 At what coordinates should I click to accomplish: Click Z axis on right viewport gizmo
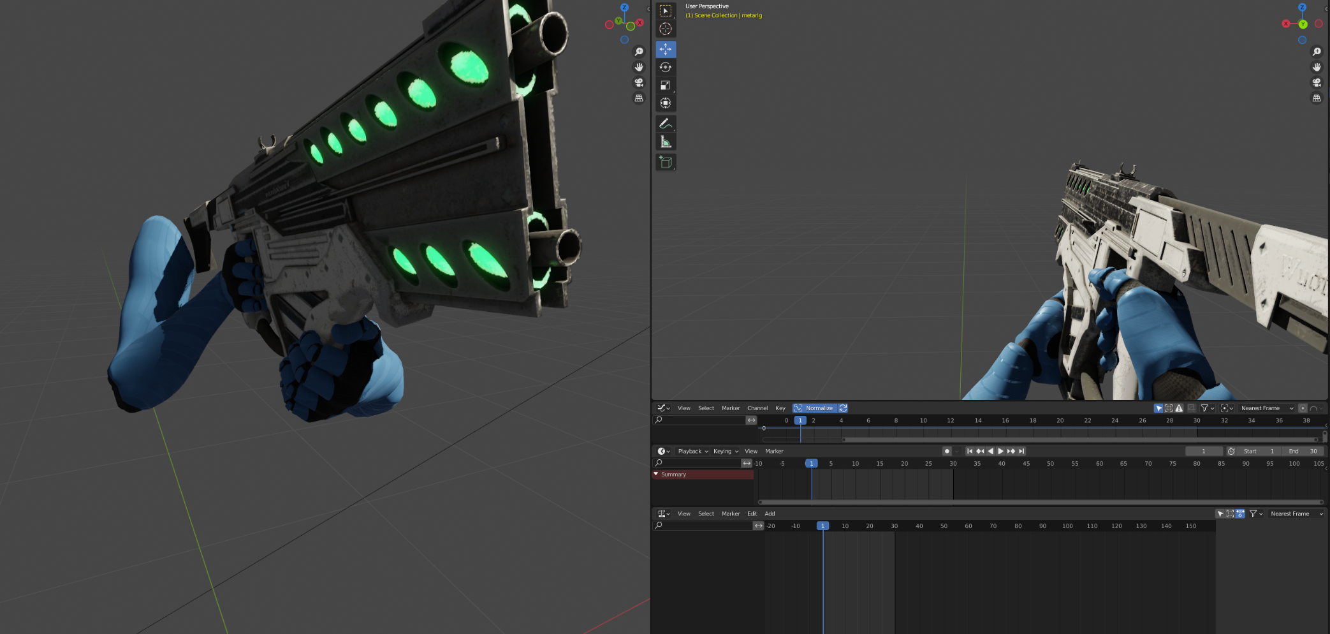(1302, 8)
